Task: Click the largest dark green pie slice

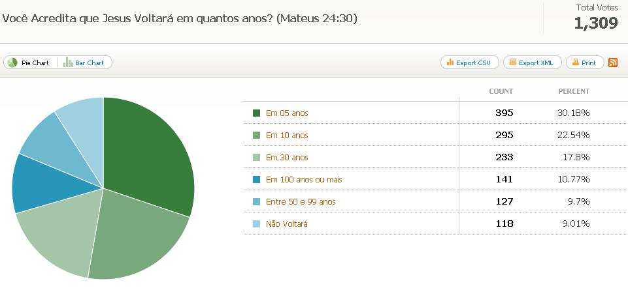Action: coord(150,153)
